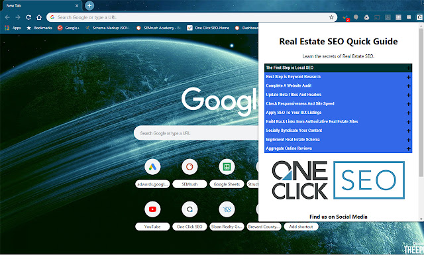Image resolution: width=424 pixels, height=265 pixels.
Task: Open SEMrush Academy bookmark
Action: pyautogui.click(x=158, y=28)
